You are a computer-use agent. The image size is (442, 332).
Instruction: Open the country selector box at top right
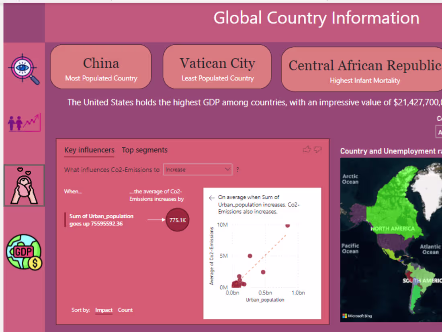pyautogui.click(x=439, y=132)
